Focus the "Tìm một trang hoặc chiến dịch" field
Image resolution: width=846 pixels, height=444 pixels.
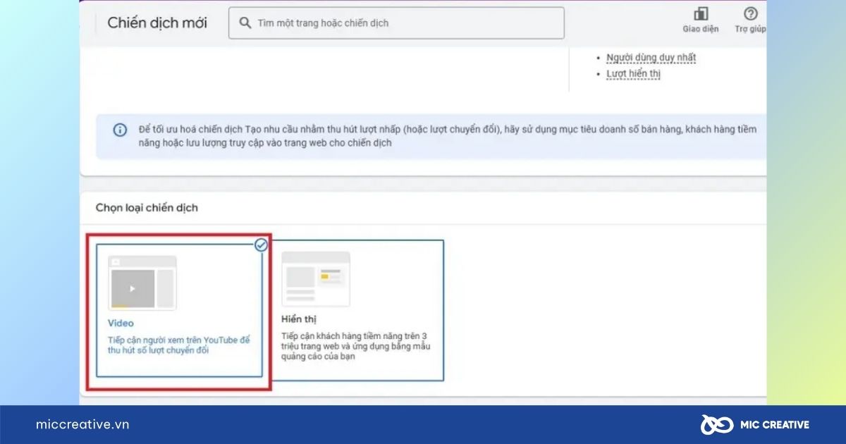coord(402,23)
